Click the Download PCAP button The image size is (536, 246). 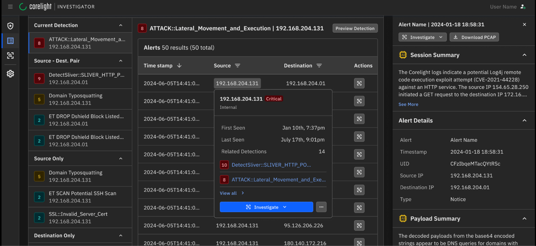click(x=474, y=37)
